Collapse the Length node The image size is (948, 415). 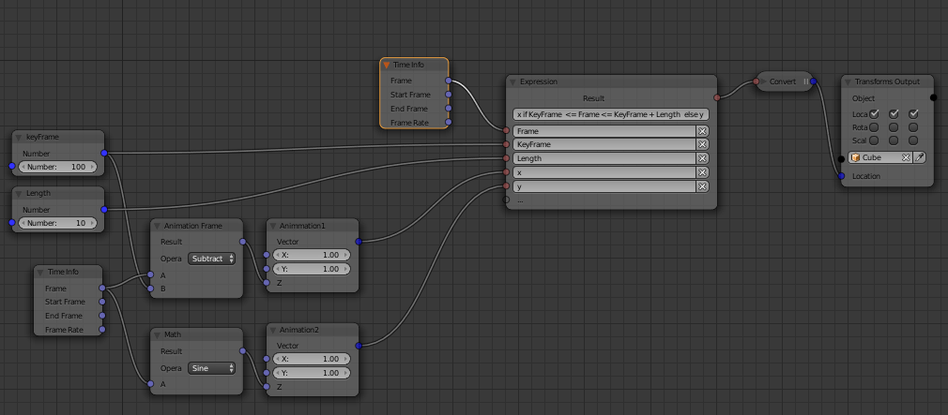19,194
